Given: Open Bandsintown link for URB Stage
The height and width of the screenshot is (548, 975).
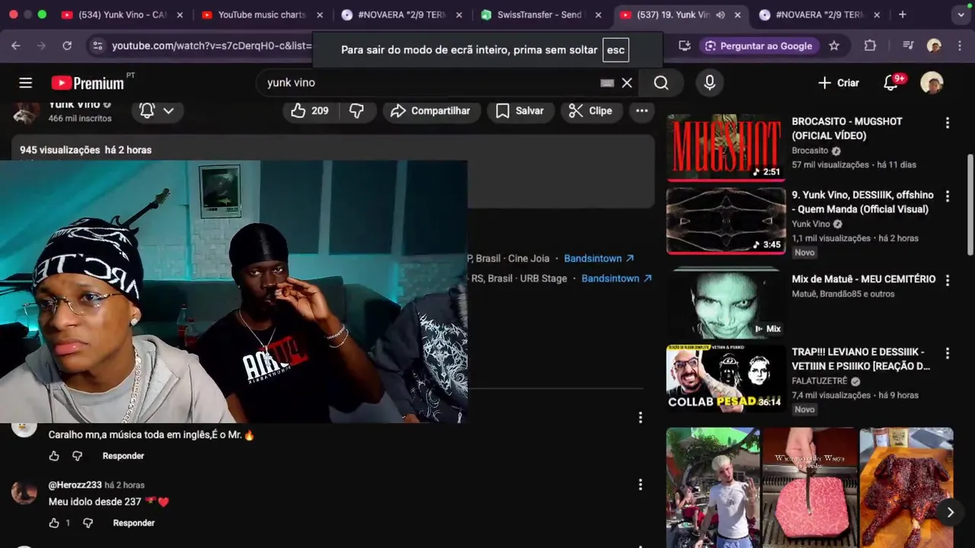Looking at the screenshot, I should tap(616, 279).
